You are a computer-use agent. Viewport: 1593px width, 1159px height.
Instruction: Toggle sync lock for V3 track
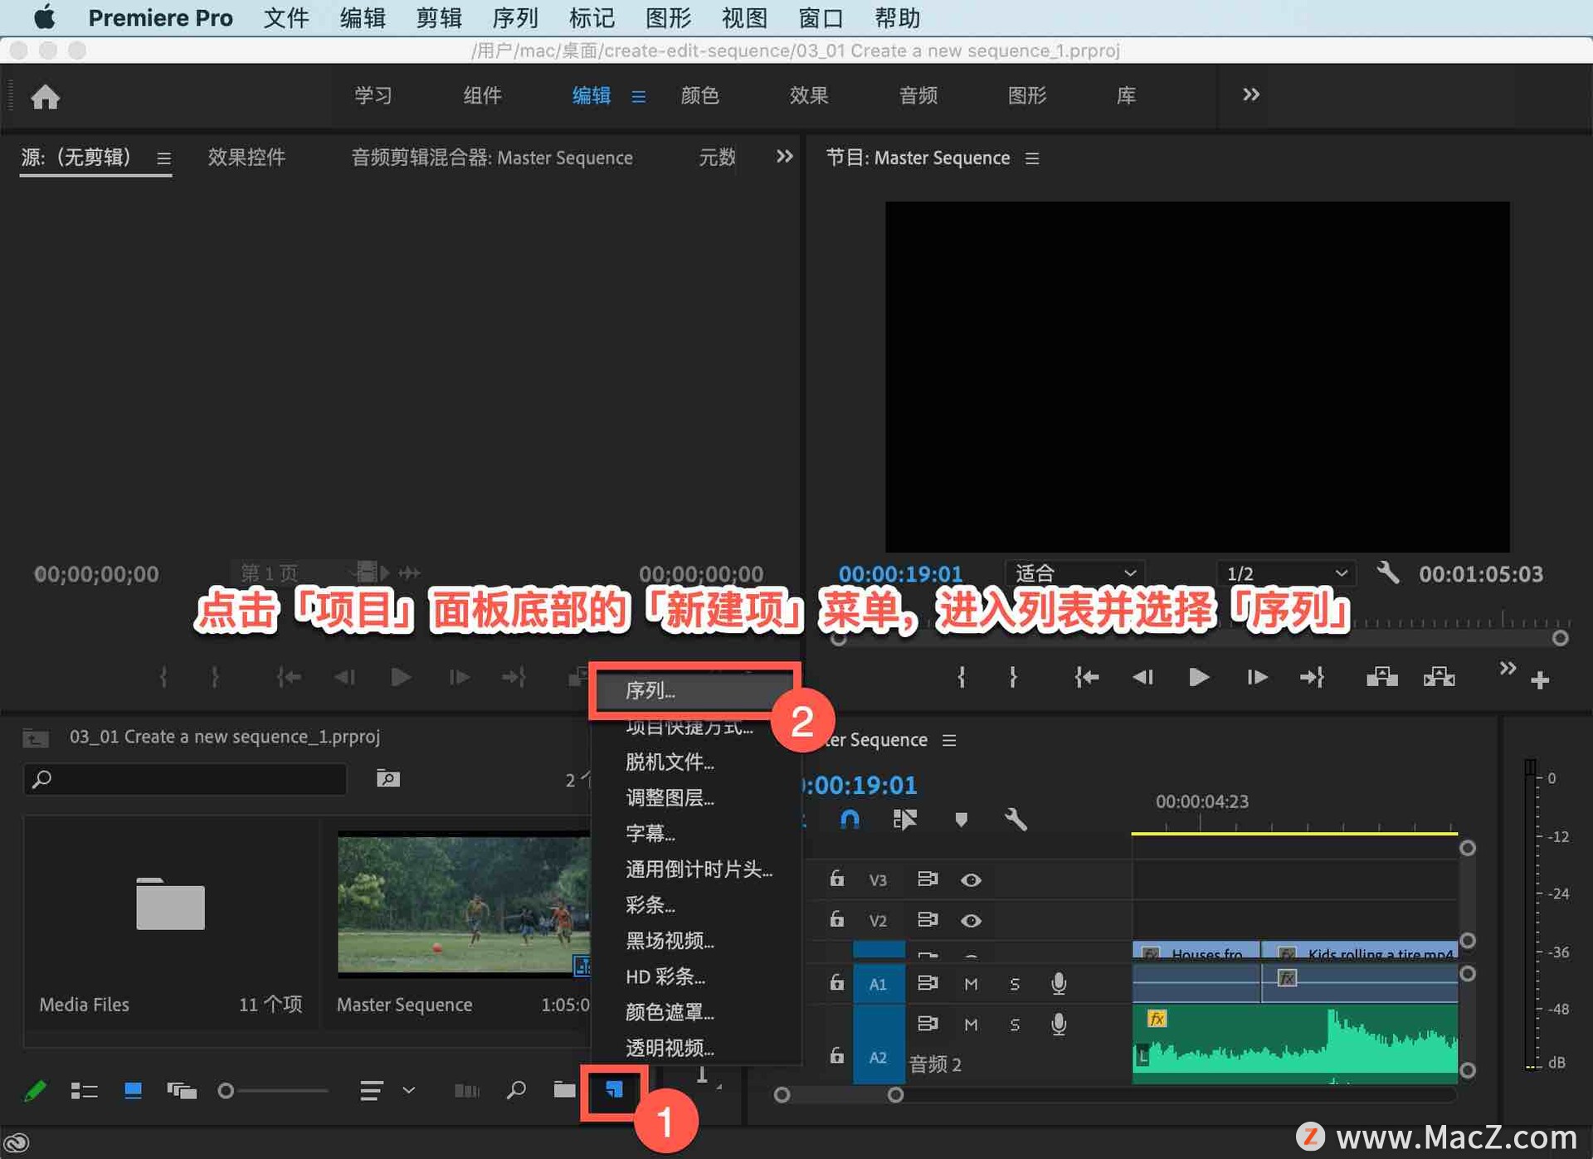click(928, 879)
